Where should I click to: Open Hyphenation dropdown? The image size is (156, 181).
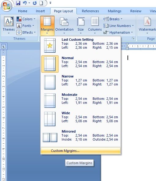tap(118, 32)
